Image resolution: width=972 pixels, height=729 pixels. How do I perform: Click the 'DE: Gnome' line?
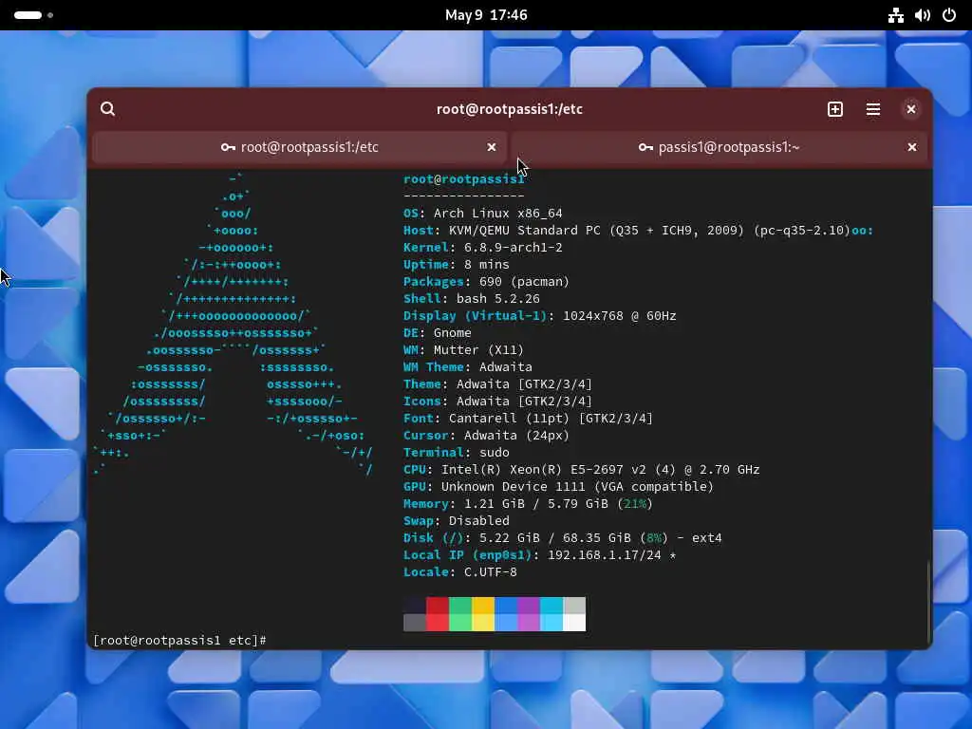(x=437, y=333)
